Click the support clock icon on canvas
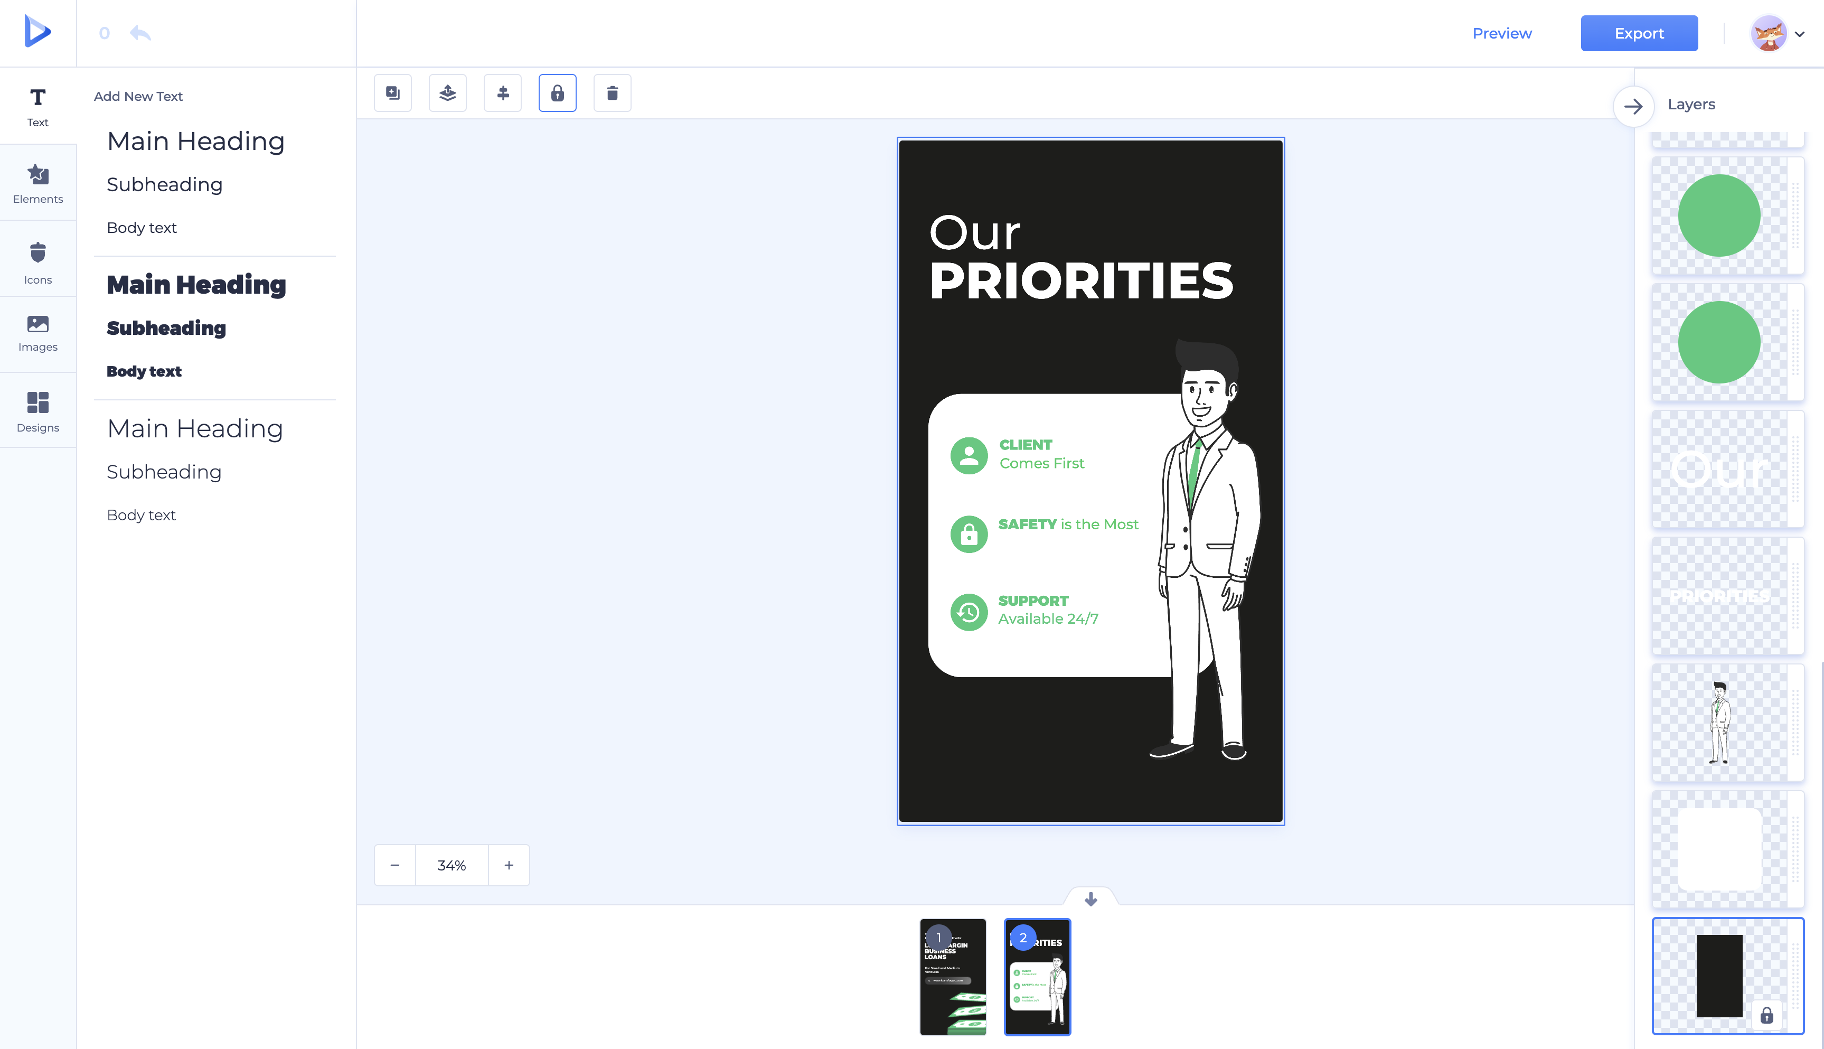Image resolution: width=1824 pixels, height=1049 pixels. pyautogui.click(x=969, y=612)
